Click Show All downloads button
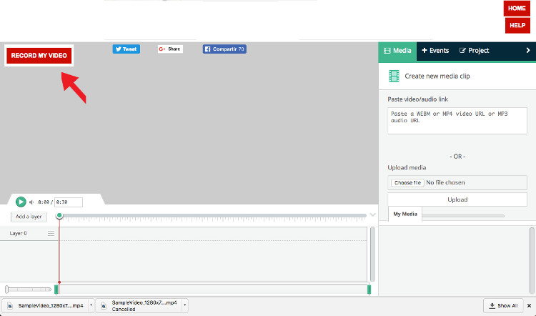 (x=502, y=305)
